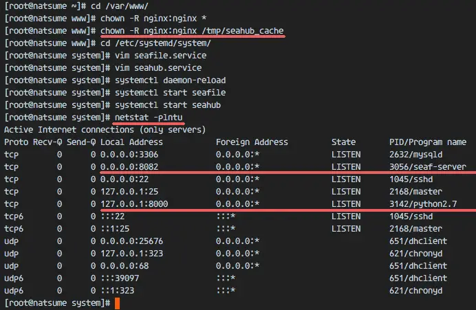The height and width of the screenshot is (310, 476).
Task: Click LISTEN state in the seaf-server row
Action: [x=346, y=167]
